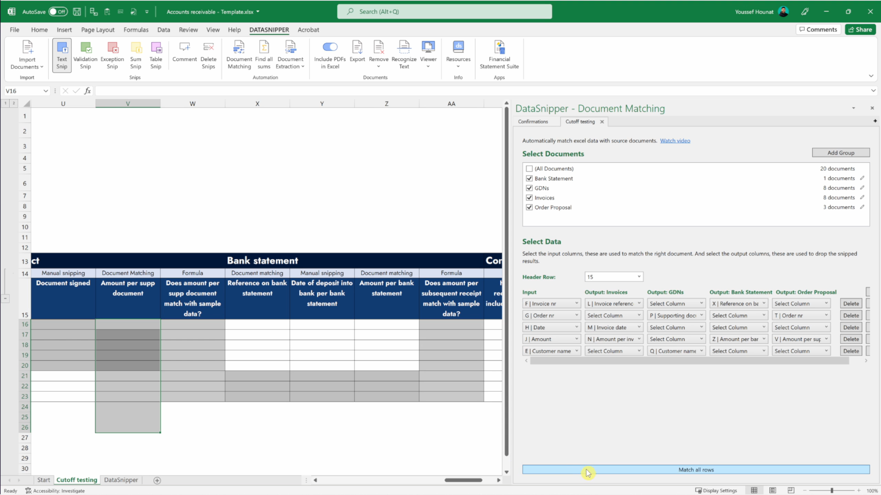Collapse the ribbon with the chevron
Image resolution: width=881 pixels, height=495 pixels.
tap(871, 76)
